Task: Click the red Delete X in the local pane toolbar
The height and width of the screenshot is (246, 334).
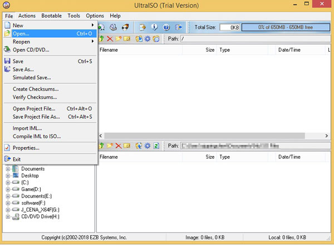Action: pyautogui.click(x=119, y=145)
